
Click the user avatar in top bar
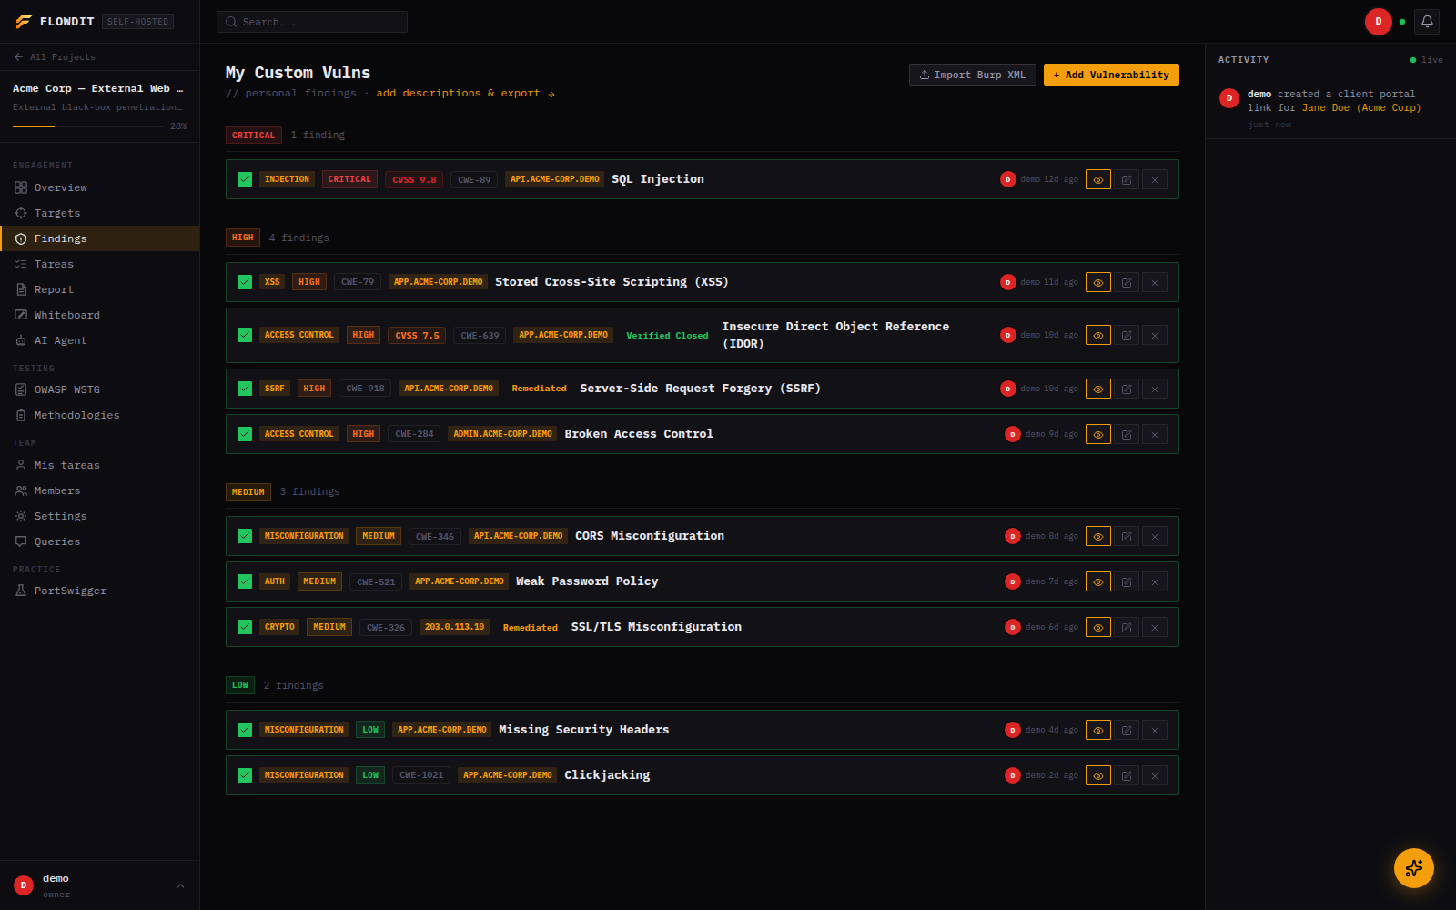point(1378,22)
